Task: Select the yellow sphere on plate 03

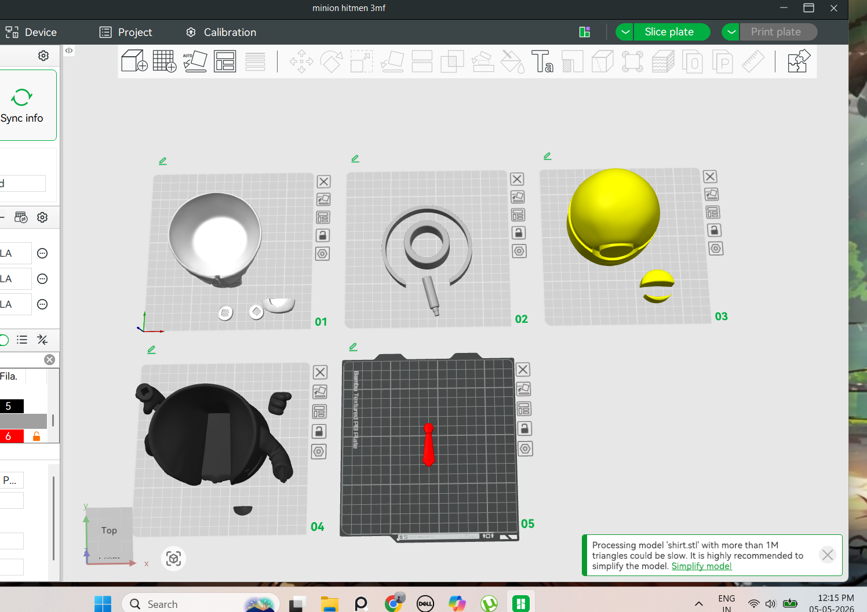Action: tap(614, 216)
